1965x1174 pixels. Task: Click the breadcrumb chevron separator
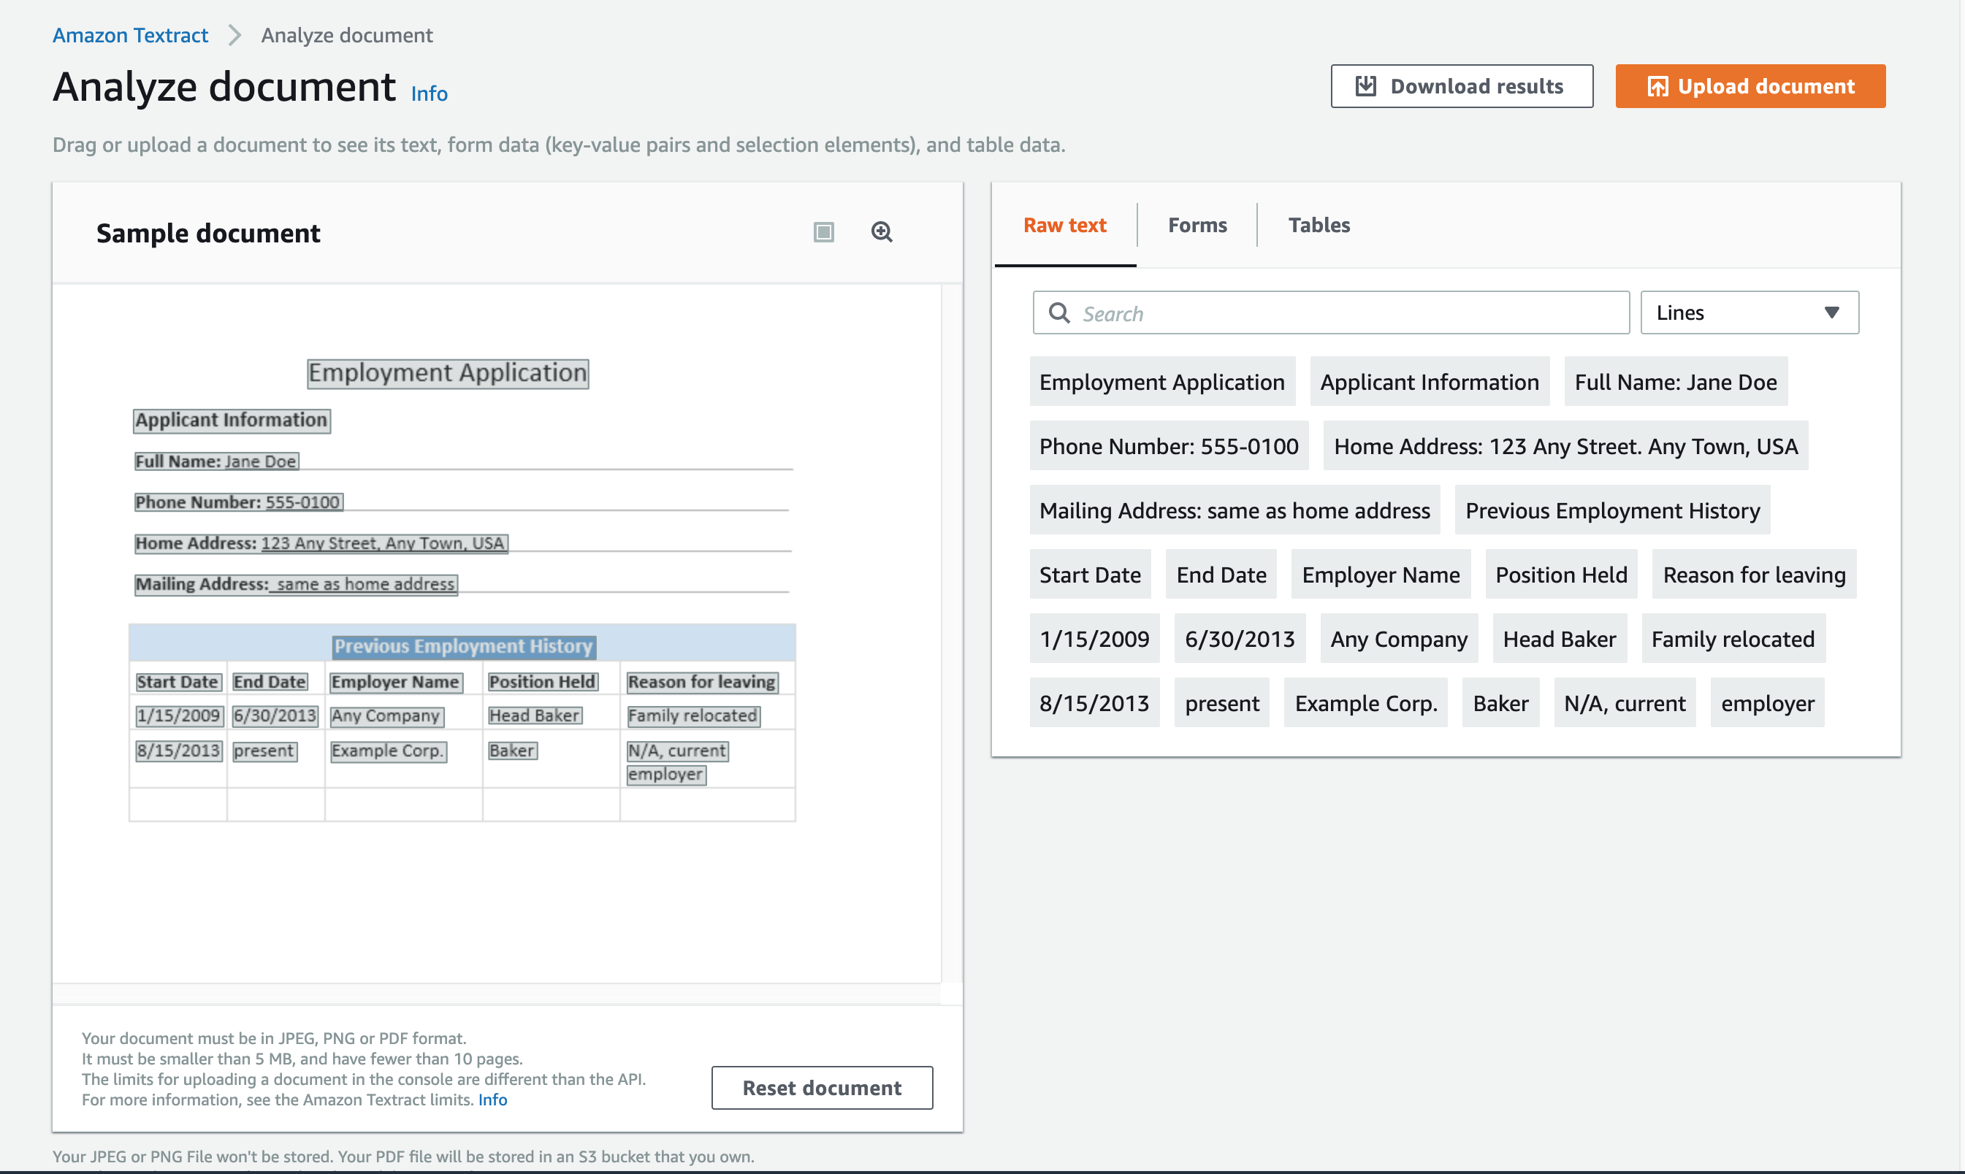click(x=234, y=36)
